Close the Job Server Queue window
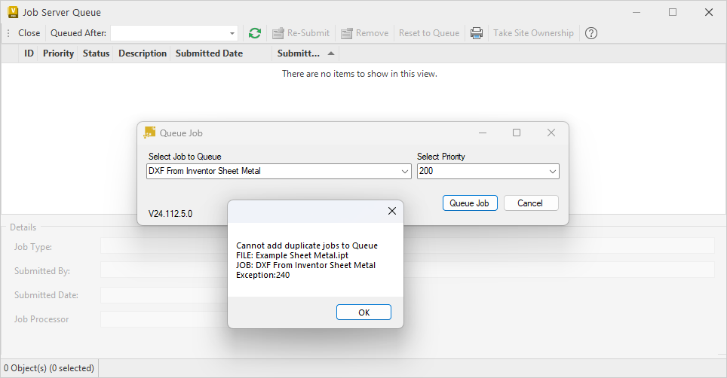Viewport: 727px width, 378px height. [x=709, y=13]
